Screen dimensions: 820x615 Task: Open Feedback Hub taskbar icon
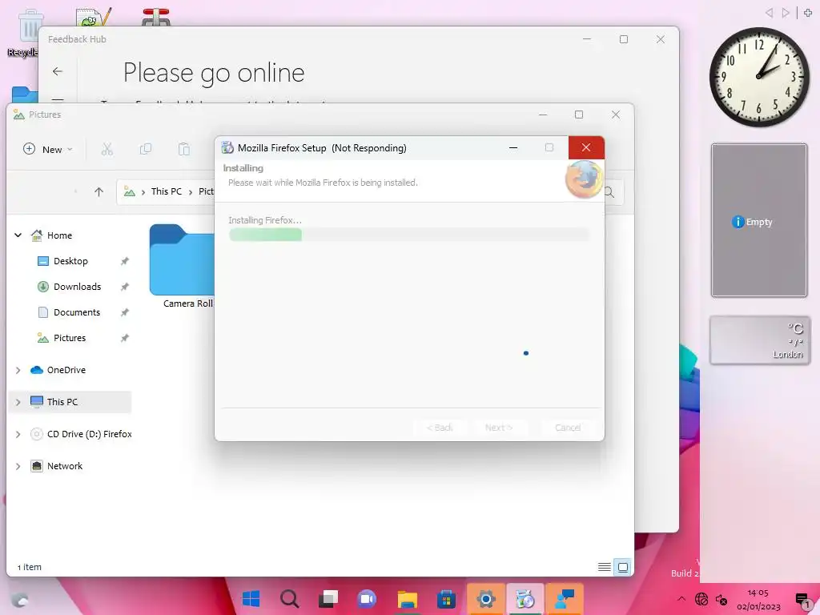tap(565, 599)
